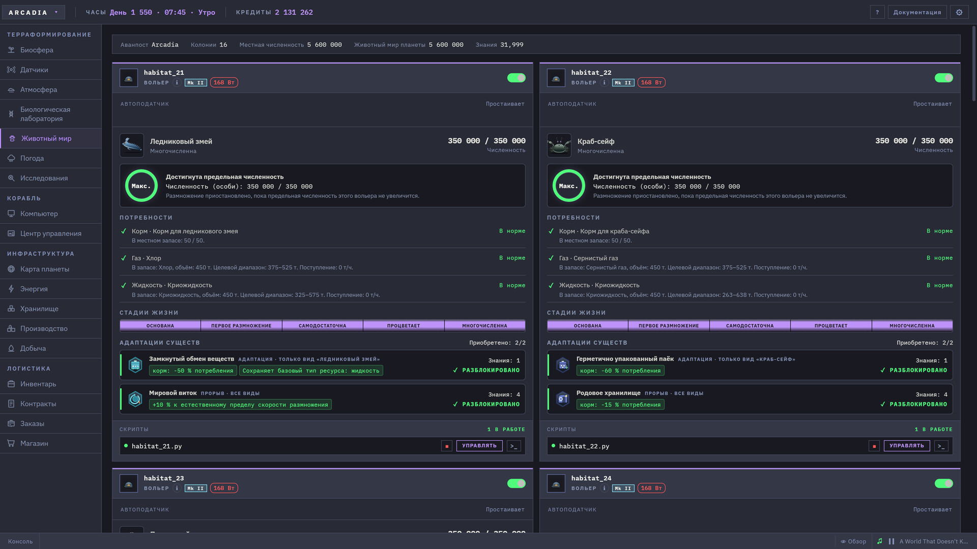Image resolution: width=977 pixels, height=549 pixels.
Task: Turn off the habitat_22 power switch
Action: point(943,78)
